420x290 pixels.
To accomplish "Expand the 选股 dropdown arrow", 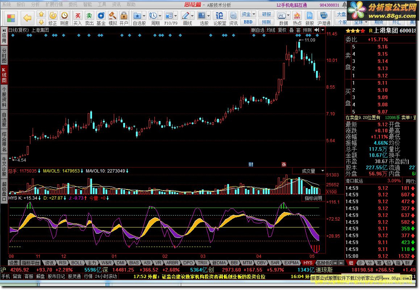I will tap(208, 16).
